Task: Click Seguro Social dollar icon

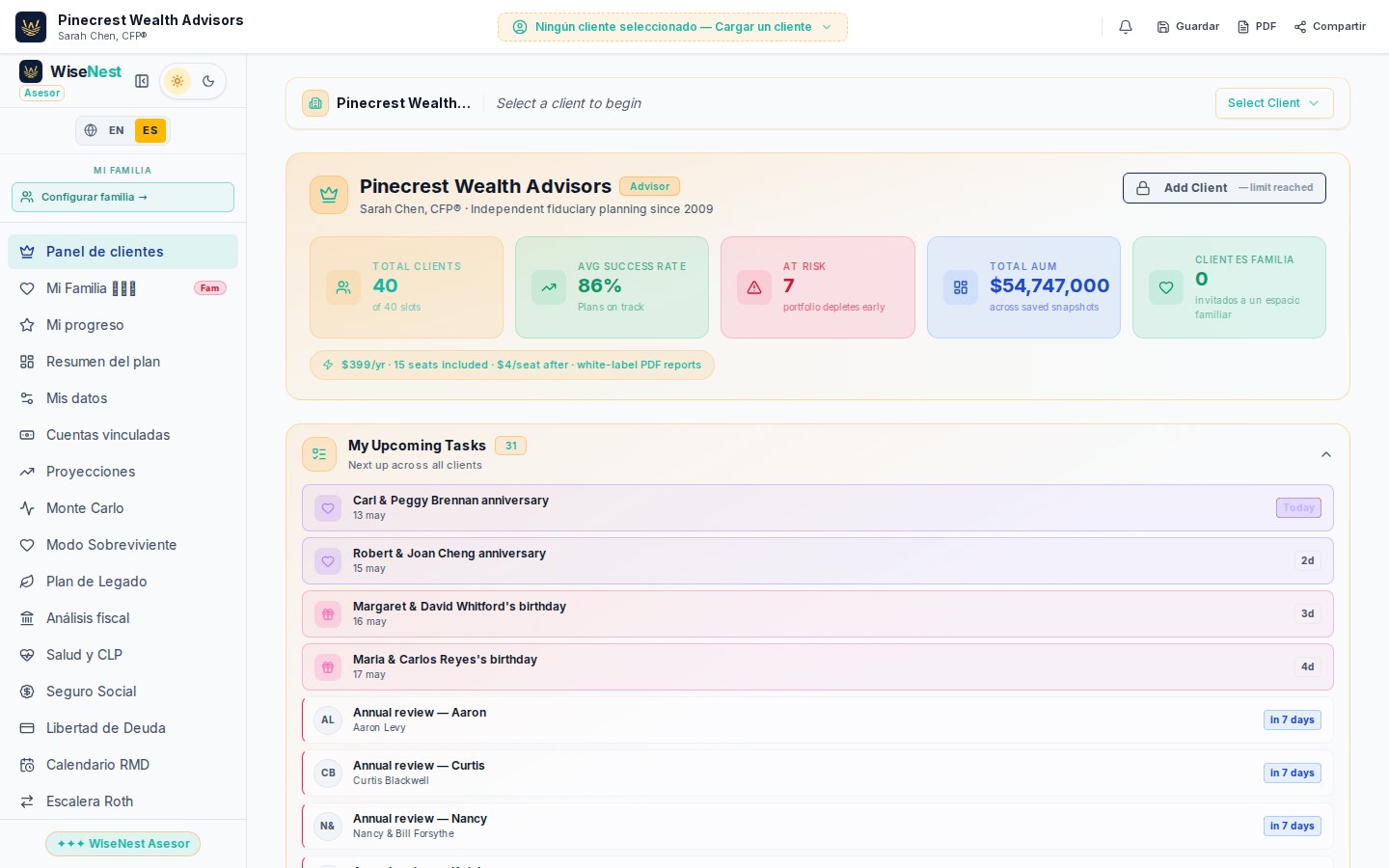Action: 27,692
